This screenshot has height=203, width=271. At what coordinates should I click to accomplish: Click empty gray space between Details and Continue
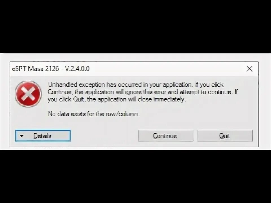pos(104,136)
